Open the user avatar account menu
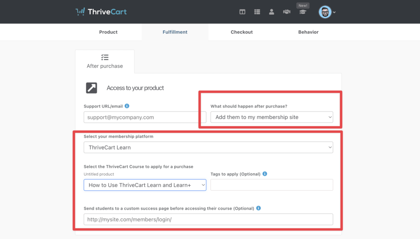The height and width of the screenshot is (239, 420). pos(327,12)
